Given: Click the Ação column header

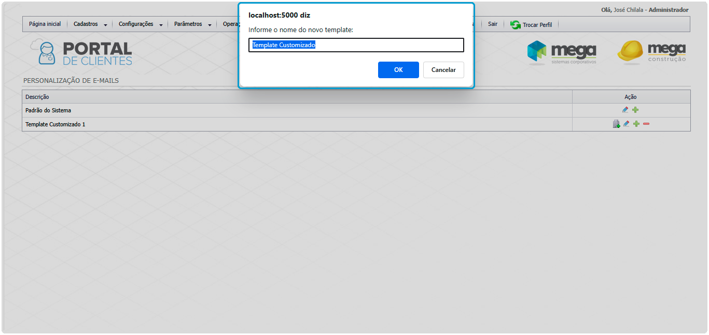Looking at the screenshot, I should pyautogui.click(x=631, y=97).
